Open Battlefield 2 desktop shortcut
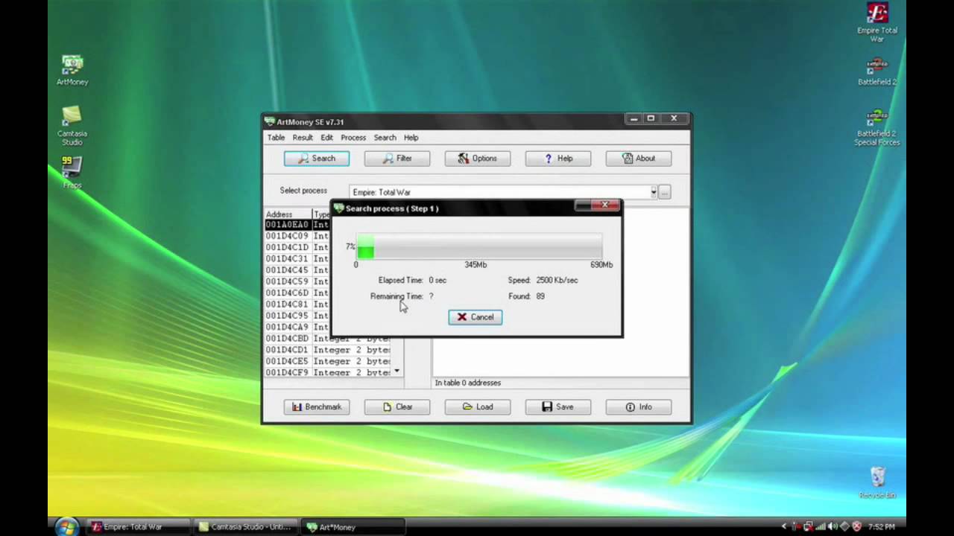954x536 pixels. click(x=877, y=71)
